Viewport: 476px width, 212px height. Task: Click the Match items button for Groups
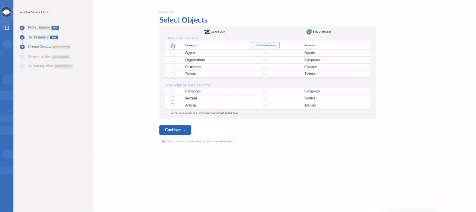[265, 45]
